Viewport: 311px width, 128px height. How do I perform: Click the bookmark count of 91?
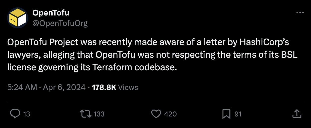238,114
